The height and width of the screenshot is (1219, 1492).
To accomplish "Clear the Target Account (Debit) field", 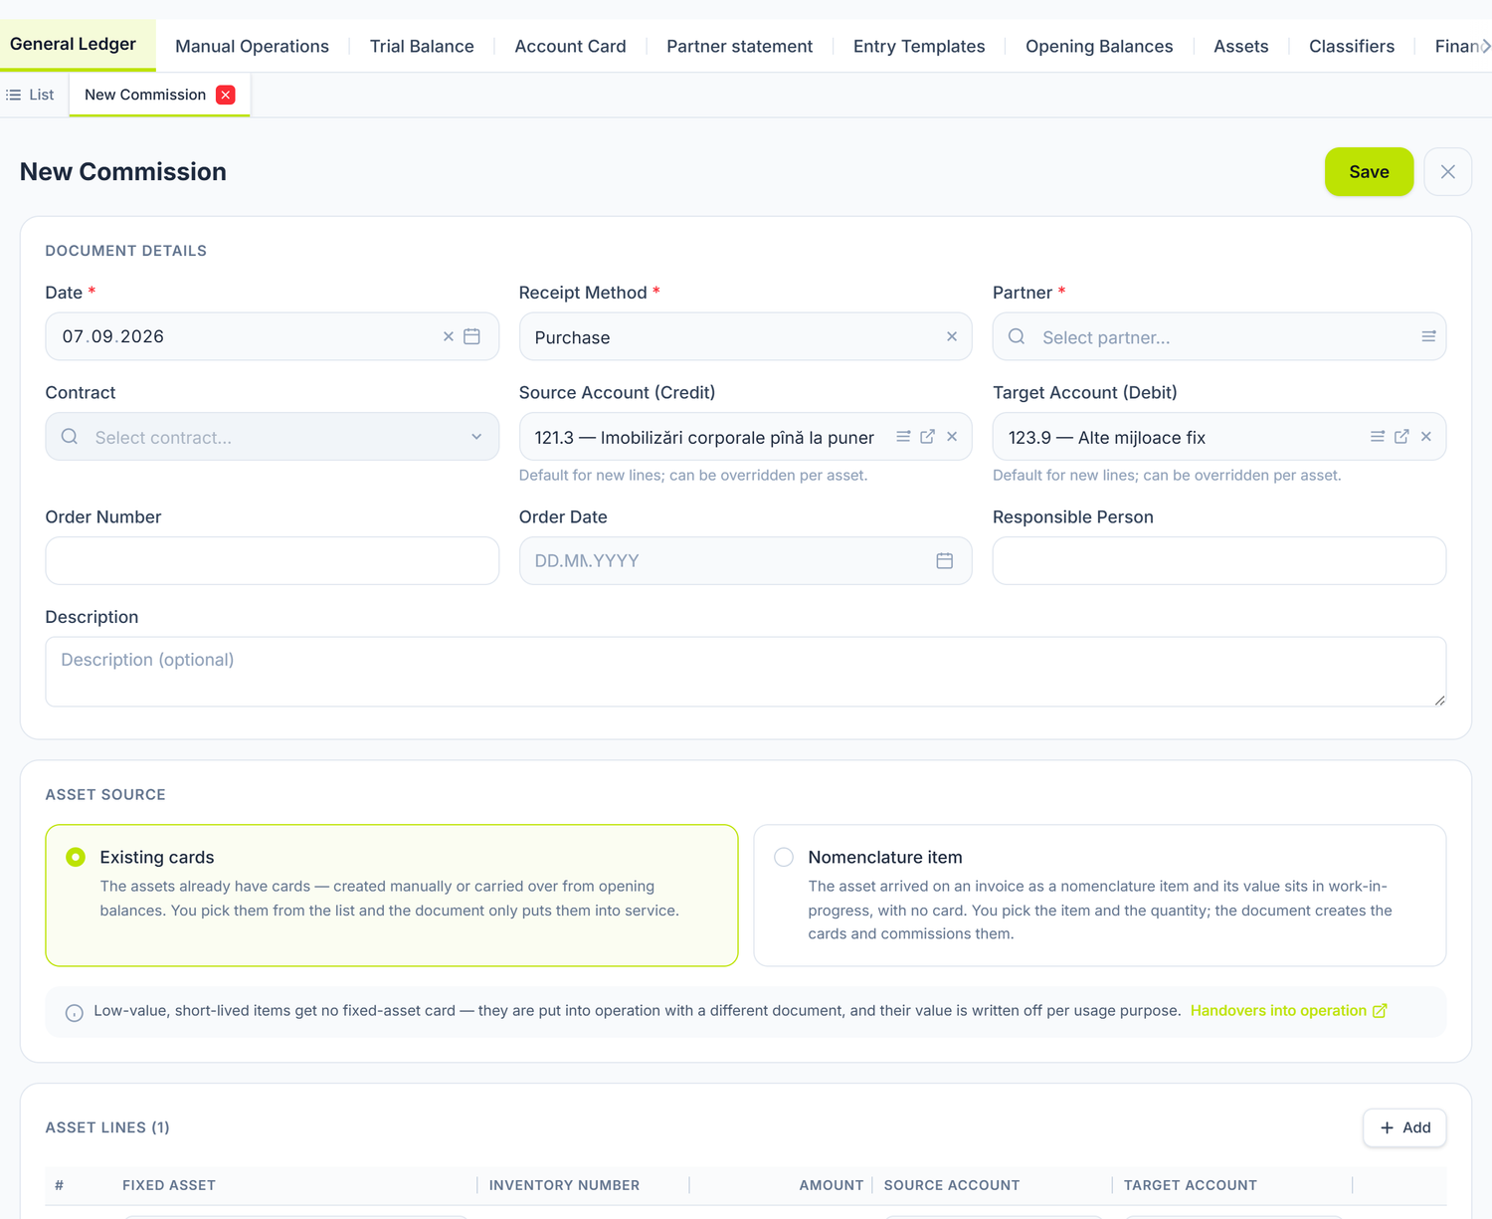I will (x=1426, y=437).
